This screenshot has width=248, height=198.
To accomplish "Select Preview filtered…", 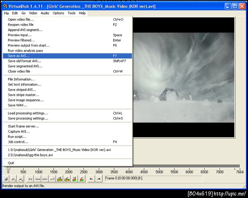I will coord(67,40).
